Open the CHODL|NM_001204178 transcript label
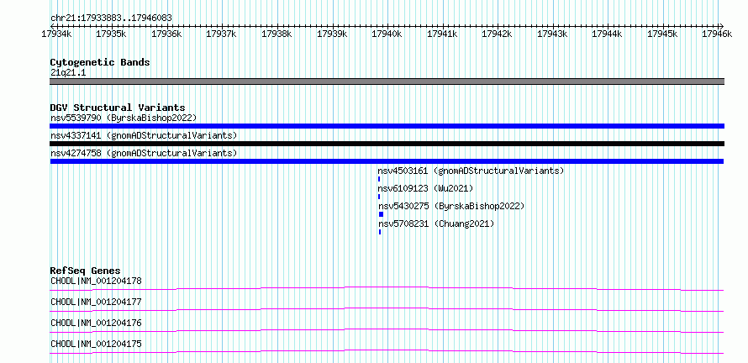This screenshot has height=363, width=748. tap(97, 281)
